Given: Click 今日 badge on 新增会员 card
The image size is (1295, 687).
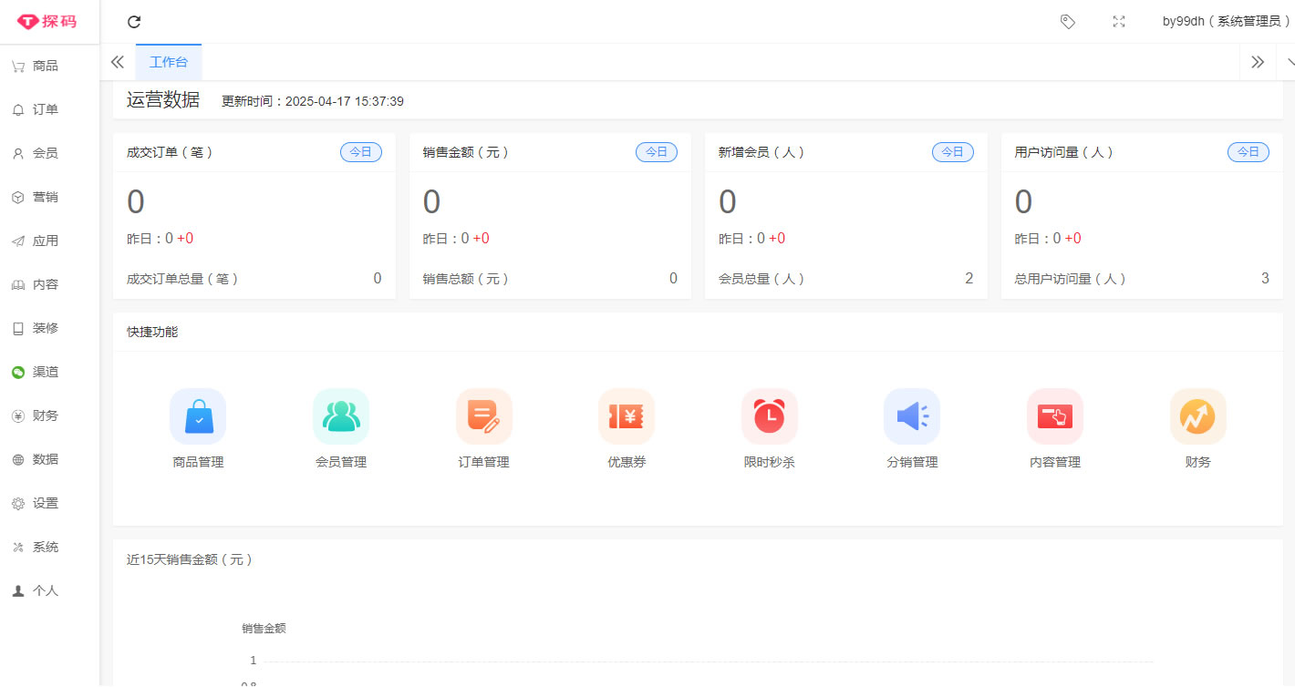Looking at the screenshot, I should coord(952,152).
